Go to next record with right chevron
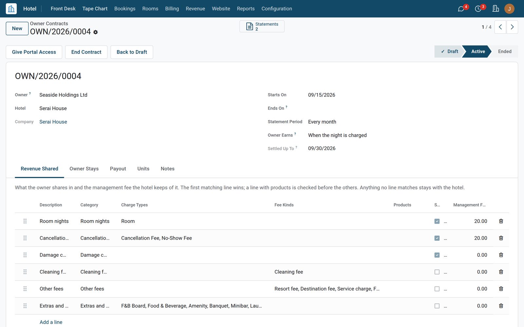 (512, 27)
